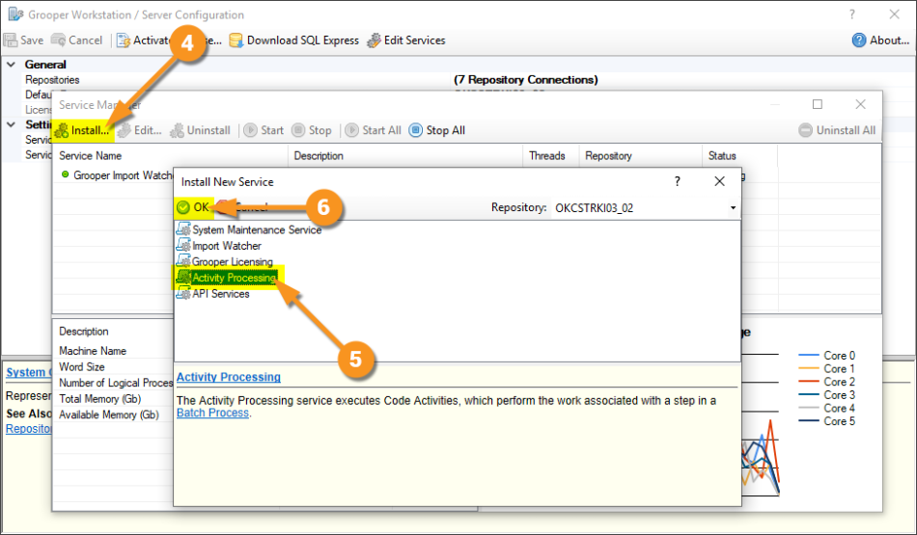Click Install in Service Manager toolbar
The image size is (917, 535).
[x=82, y=130]
